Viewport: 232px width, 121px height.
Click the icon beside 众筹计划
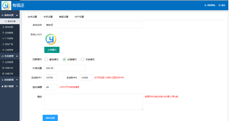(3, 68)
